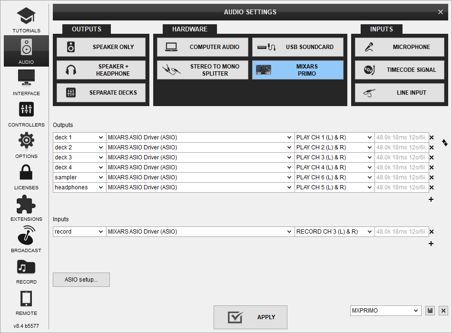Open the Licenses section
The width and height of the screenshot is (452, 333).
pos(26,176)
